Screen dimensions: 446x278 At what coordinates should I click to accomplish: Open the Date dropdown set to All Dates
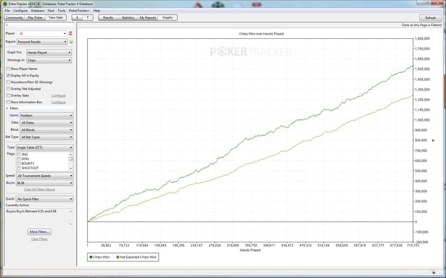(x=47, y=123)
